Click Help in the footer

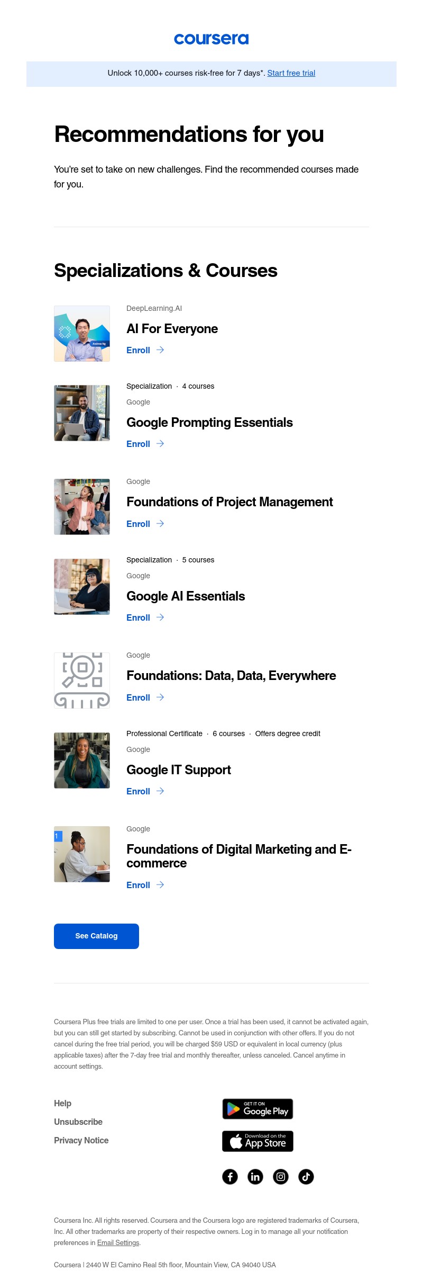click(x=63, y=1103)
